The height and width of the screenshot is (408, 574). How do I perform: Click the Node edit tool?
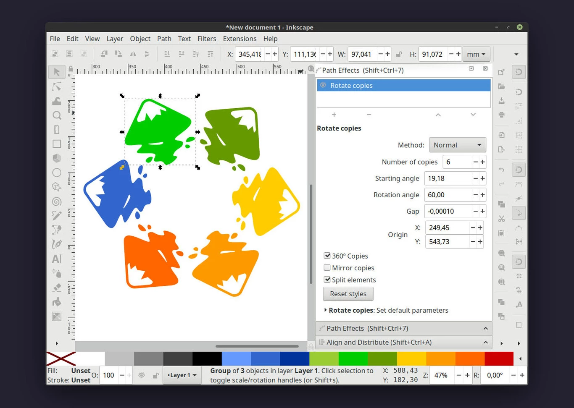57,86
